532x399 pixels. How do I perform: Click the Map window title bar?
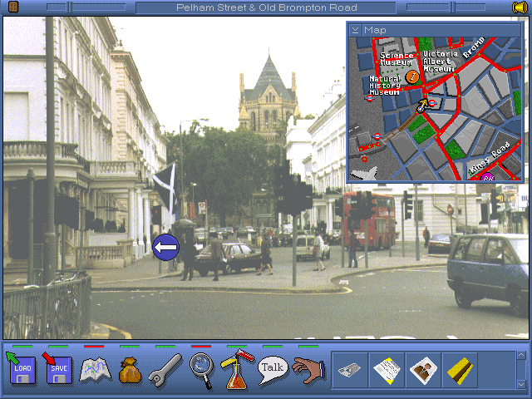click(441, 30)
